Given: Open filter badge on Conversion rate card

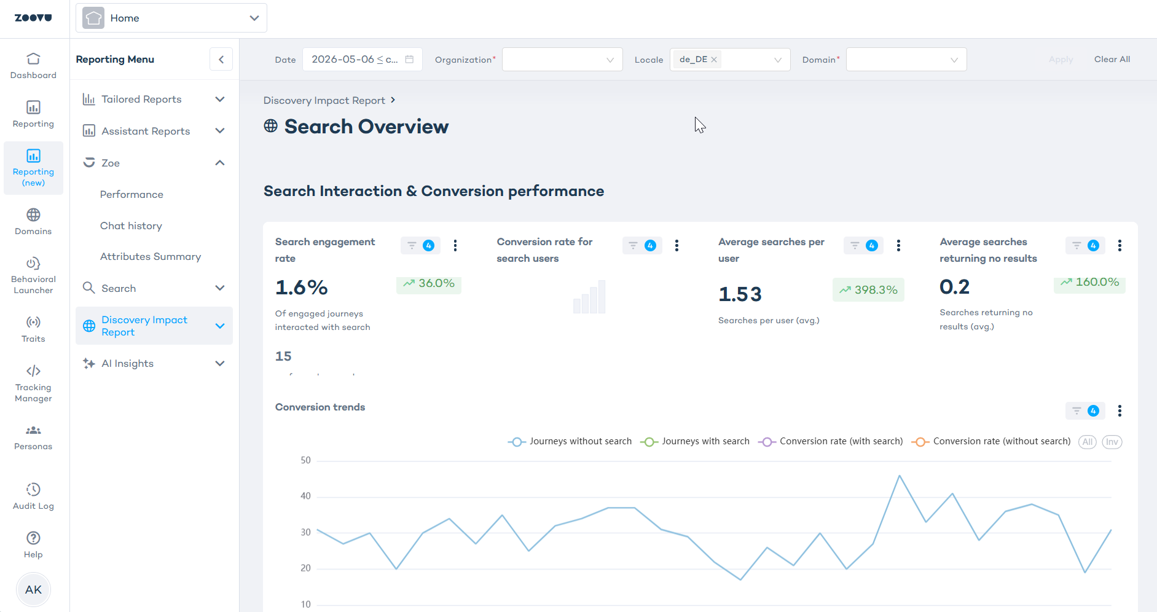Looking at the screenshot, I should (642, 246).
